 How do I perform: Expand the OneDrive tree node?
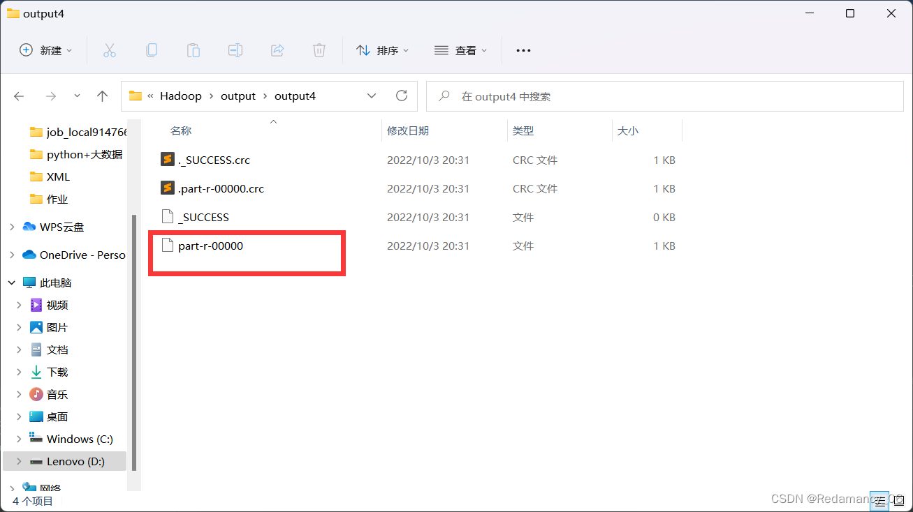pyautogui.click(x=11, y=255)
